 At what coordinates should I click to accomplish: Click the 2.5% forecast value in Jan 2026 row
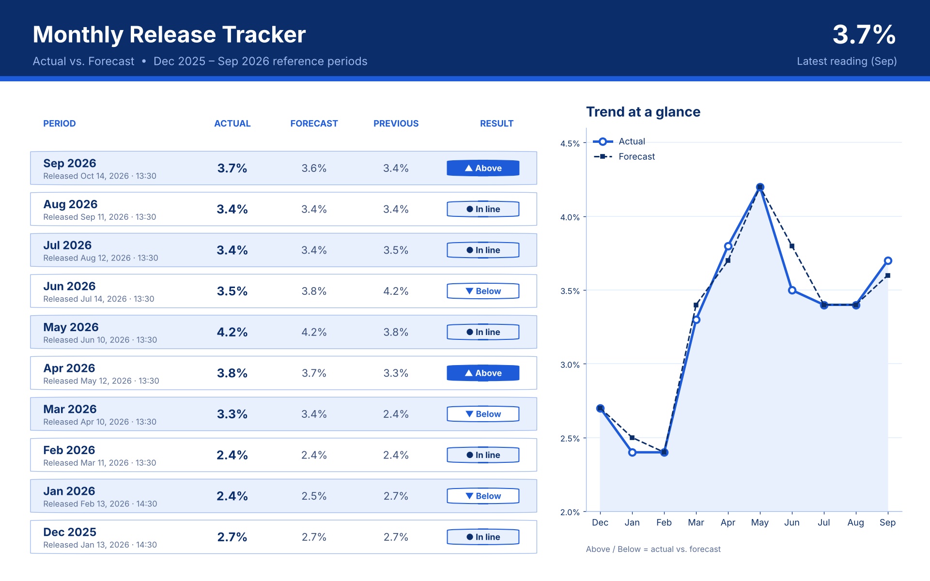click(x=314, y=496)
